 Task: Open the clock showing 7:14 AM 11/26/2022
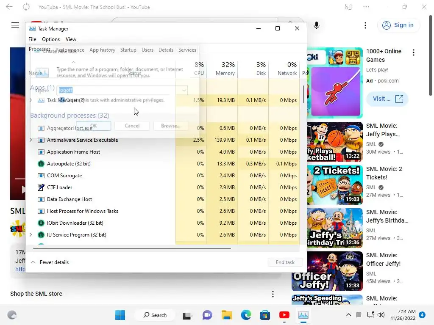point(403,315)
